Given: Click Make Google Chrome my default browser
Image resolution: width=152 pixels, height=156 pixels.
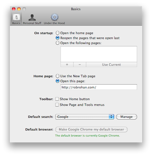Looking at the screenshot, I should pos(91,130).
